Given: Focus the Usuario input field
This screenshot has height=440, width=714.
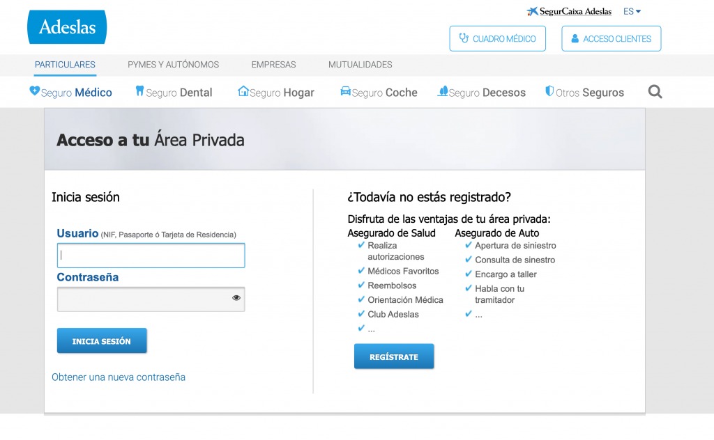Looking at the screenshot, I should click(x=151, y=256).
